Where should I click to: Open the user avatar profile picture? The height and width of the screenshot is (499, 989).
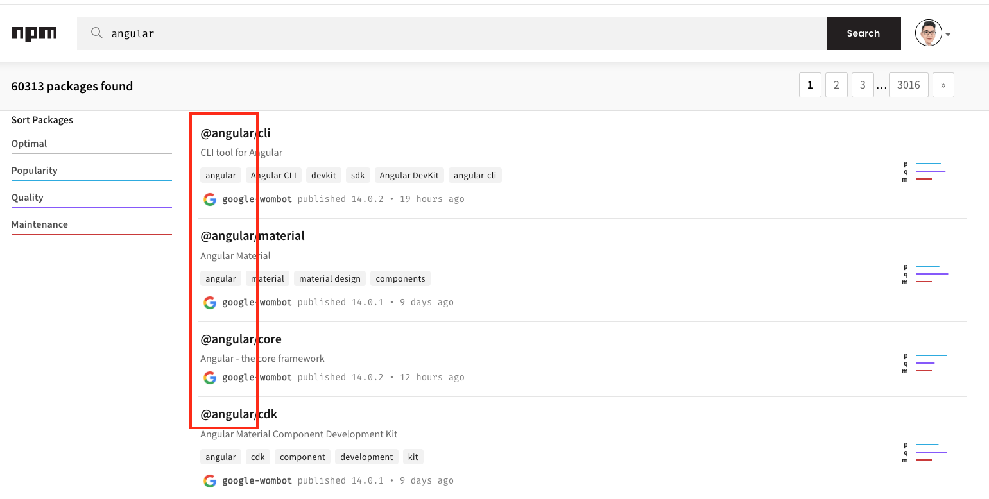pyautogui.click(x=928, y=33)
